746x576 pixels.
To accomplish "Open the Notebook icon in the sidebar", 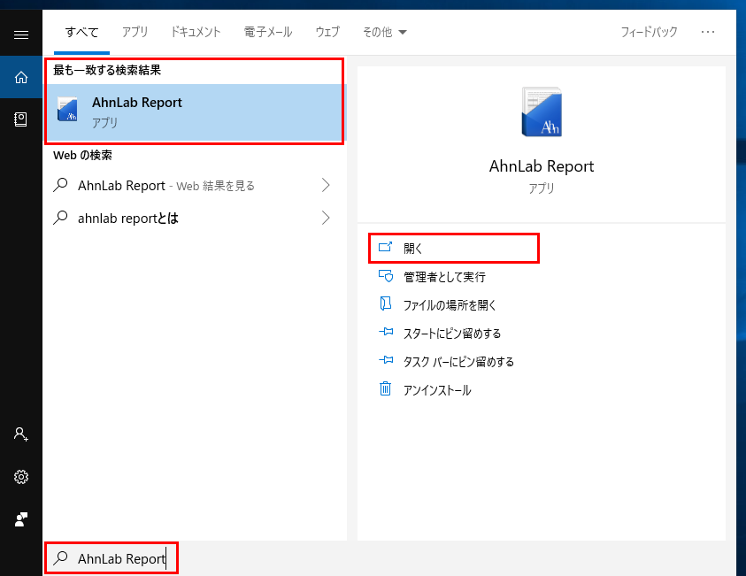I will click(x=21, y=119).
